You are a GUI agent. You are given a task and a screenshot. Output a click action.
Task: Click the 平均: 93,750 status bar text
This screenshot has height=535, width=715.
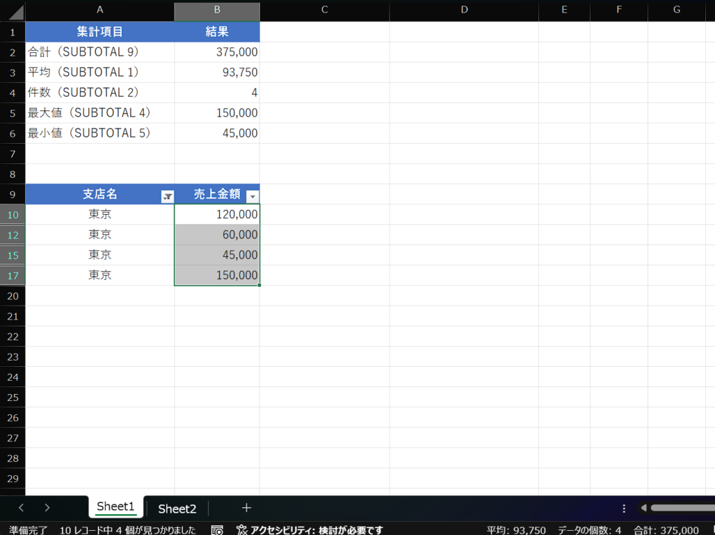click(516, 530)
